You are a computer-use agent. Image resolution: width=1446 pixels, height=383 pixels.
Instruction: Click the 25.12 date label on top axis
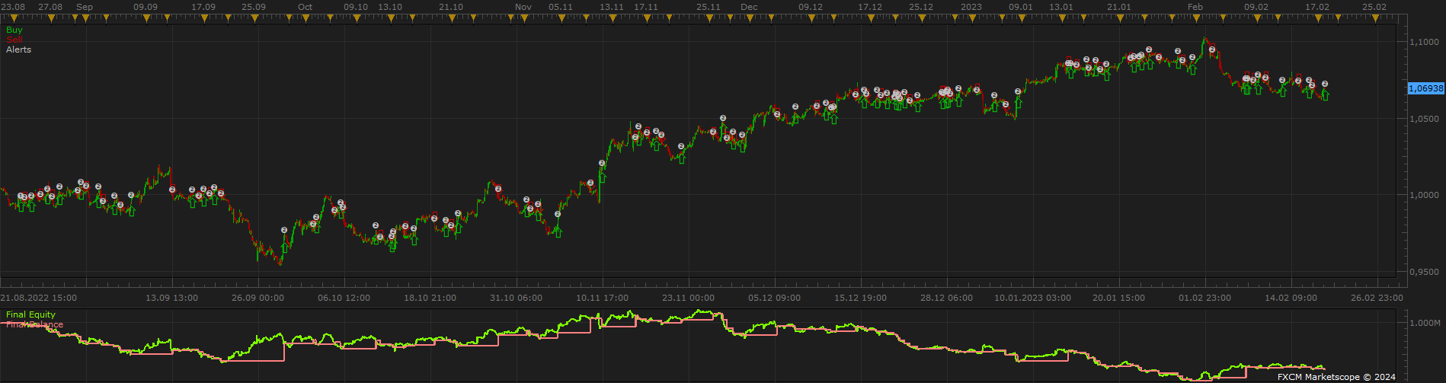click(921, 7)
